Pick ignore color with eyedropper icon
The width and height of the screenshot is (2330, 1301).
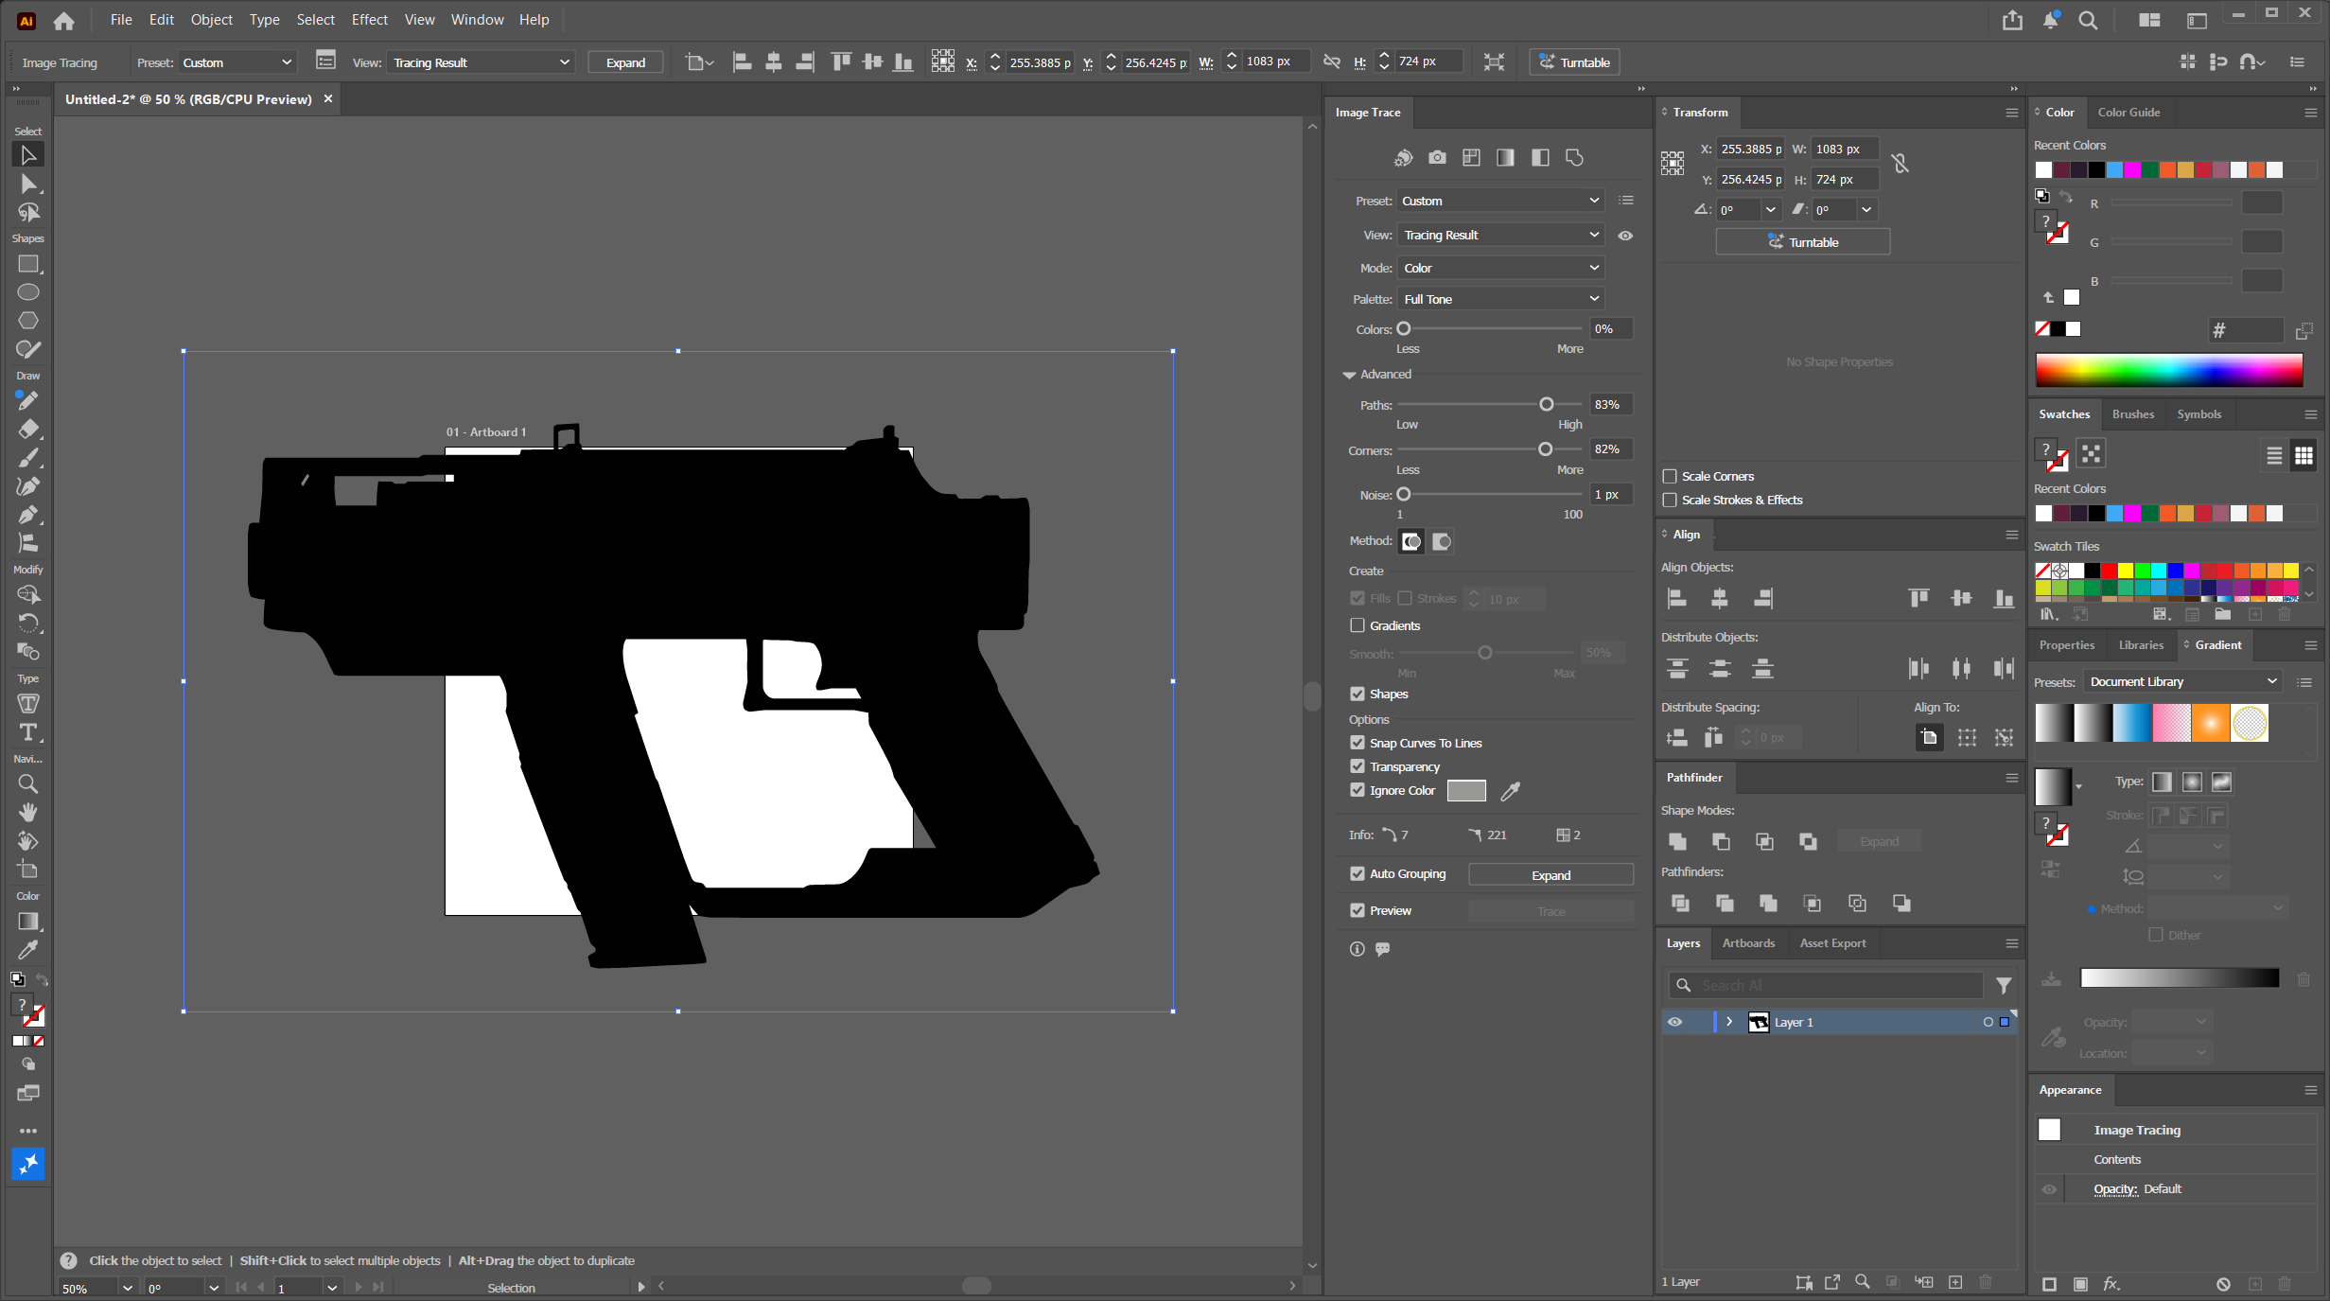coord(1511,791)
